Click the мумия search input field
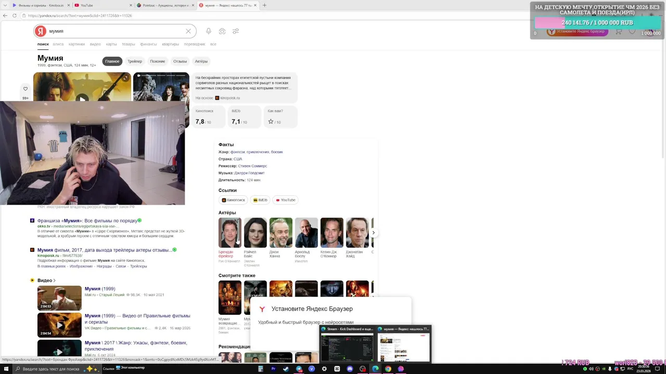Screen dimensions: 666x374 click(x=116, y=31)
